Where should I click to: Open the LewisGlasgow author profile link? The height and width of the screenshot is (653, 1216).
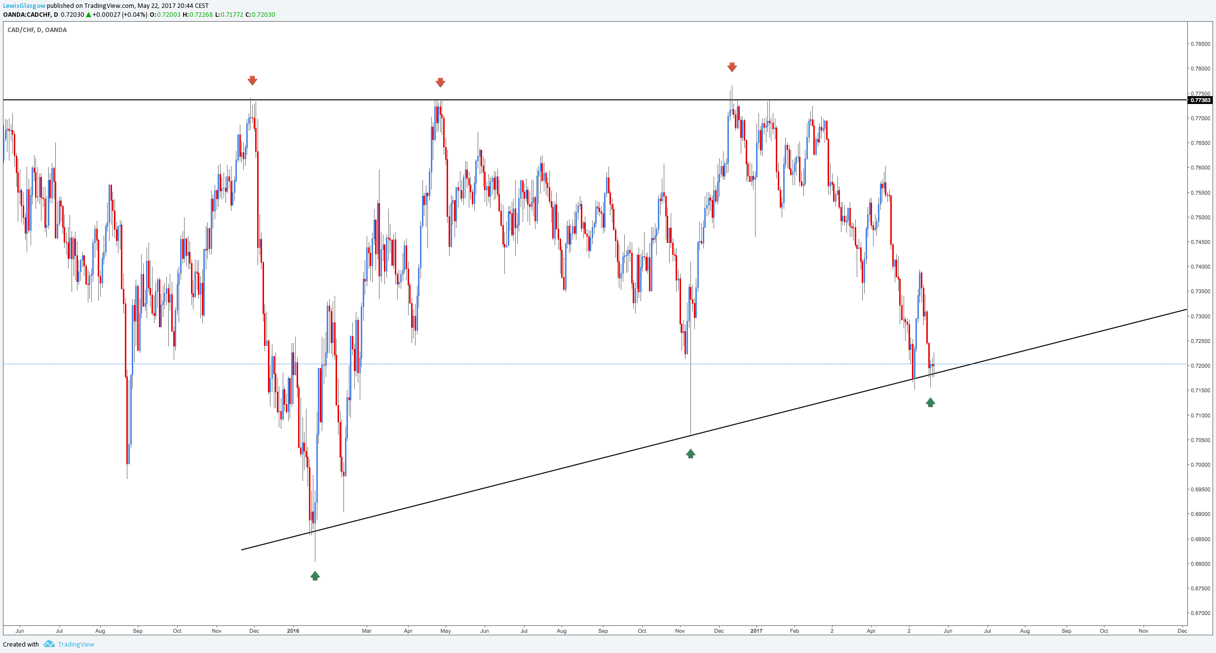point(24,5)
